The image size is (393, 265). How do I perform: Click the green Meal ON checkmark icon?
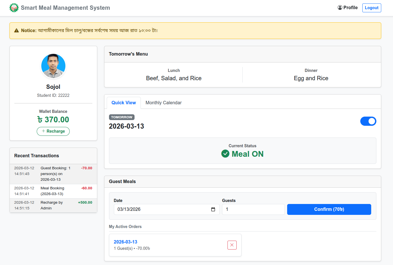pyautogui.click(x=225, y=154)
